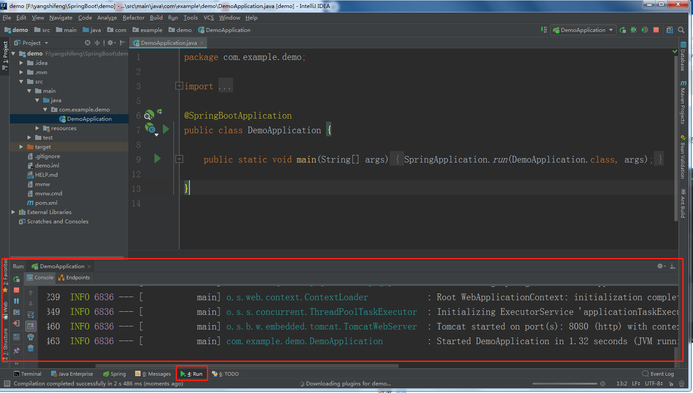Close the DemoApplication run tab
Screen dimensions: 693x393
(89, 266)
